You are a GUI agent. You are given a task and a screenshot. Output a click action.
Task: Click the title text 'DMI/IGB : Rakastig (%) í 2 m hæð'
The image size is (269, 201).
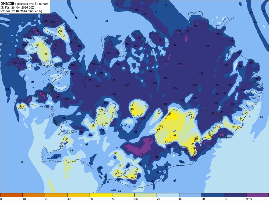click(24, 4)
